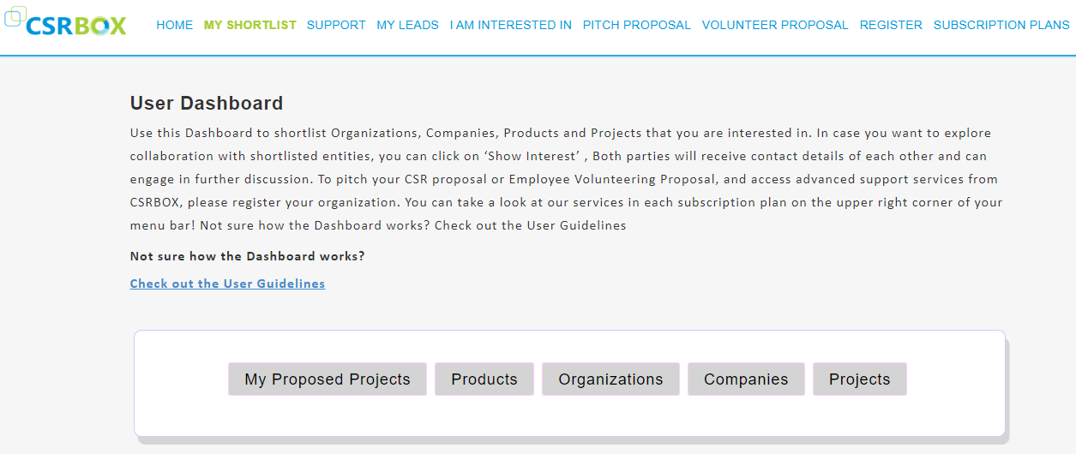View SUBSCRIPTION PLANS
This screenshot has width=1076, height=454.
point(1001,25)
